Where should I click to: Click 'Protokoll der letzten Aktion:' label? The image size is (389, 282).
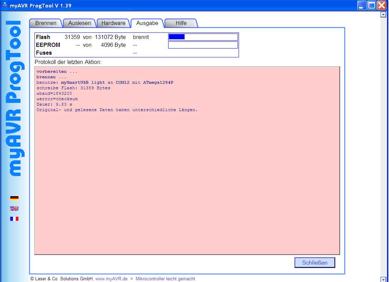point(68,62)
